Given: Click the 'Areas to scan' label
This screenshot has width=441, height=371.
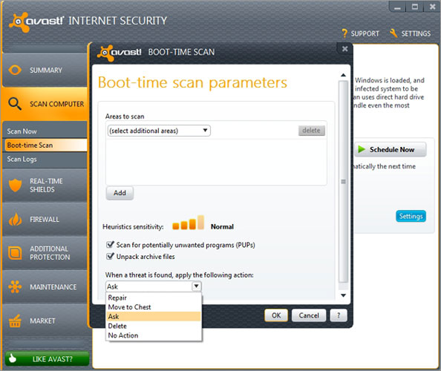Looking at the screenshot, I should point(125,116).
